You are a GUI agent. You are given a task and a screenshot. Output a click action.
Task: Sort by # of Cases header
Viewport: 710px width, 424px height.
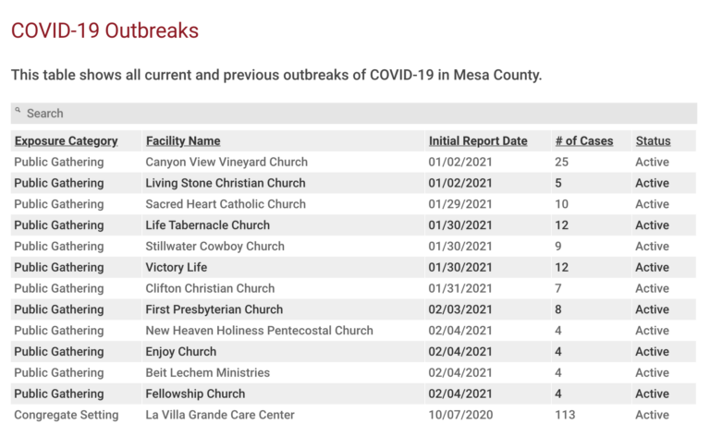[x=584, y=140]
